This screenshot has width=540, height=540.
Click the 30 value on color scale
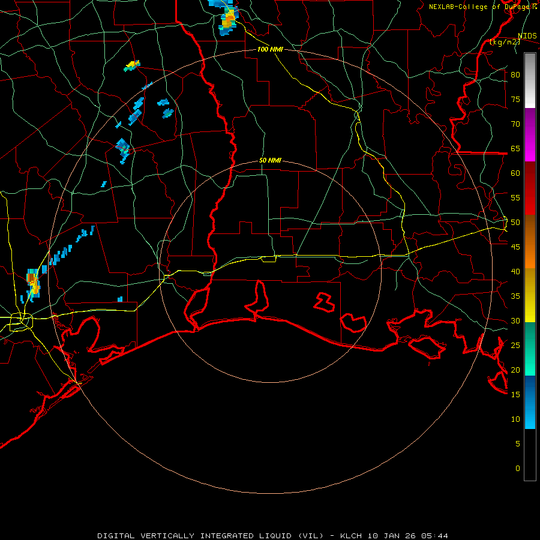(x=515, y=320)
